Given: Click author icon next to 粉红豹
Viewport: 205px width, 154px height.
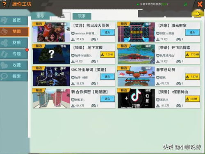Looking at the screenshot, I should coord(73,100).
